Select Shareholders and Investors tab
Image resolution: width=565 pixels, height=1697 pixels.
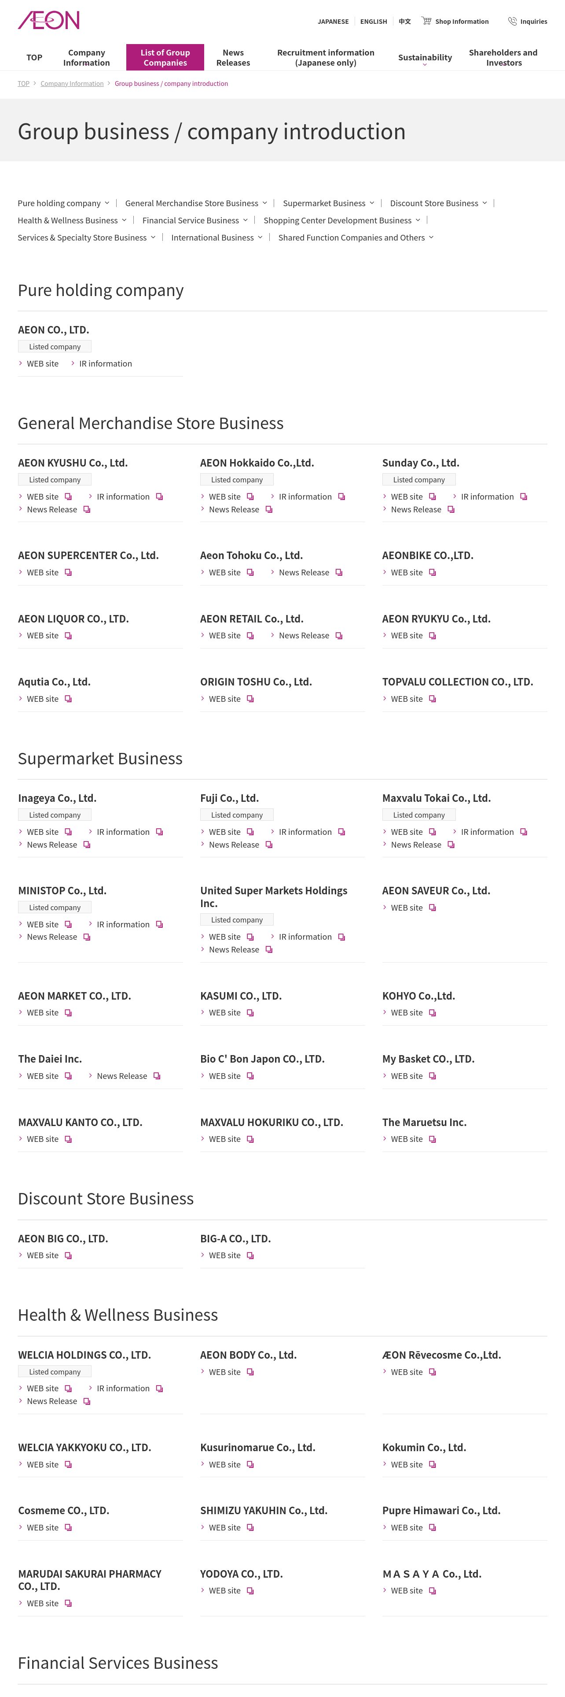point(503,57)
